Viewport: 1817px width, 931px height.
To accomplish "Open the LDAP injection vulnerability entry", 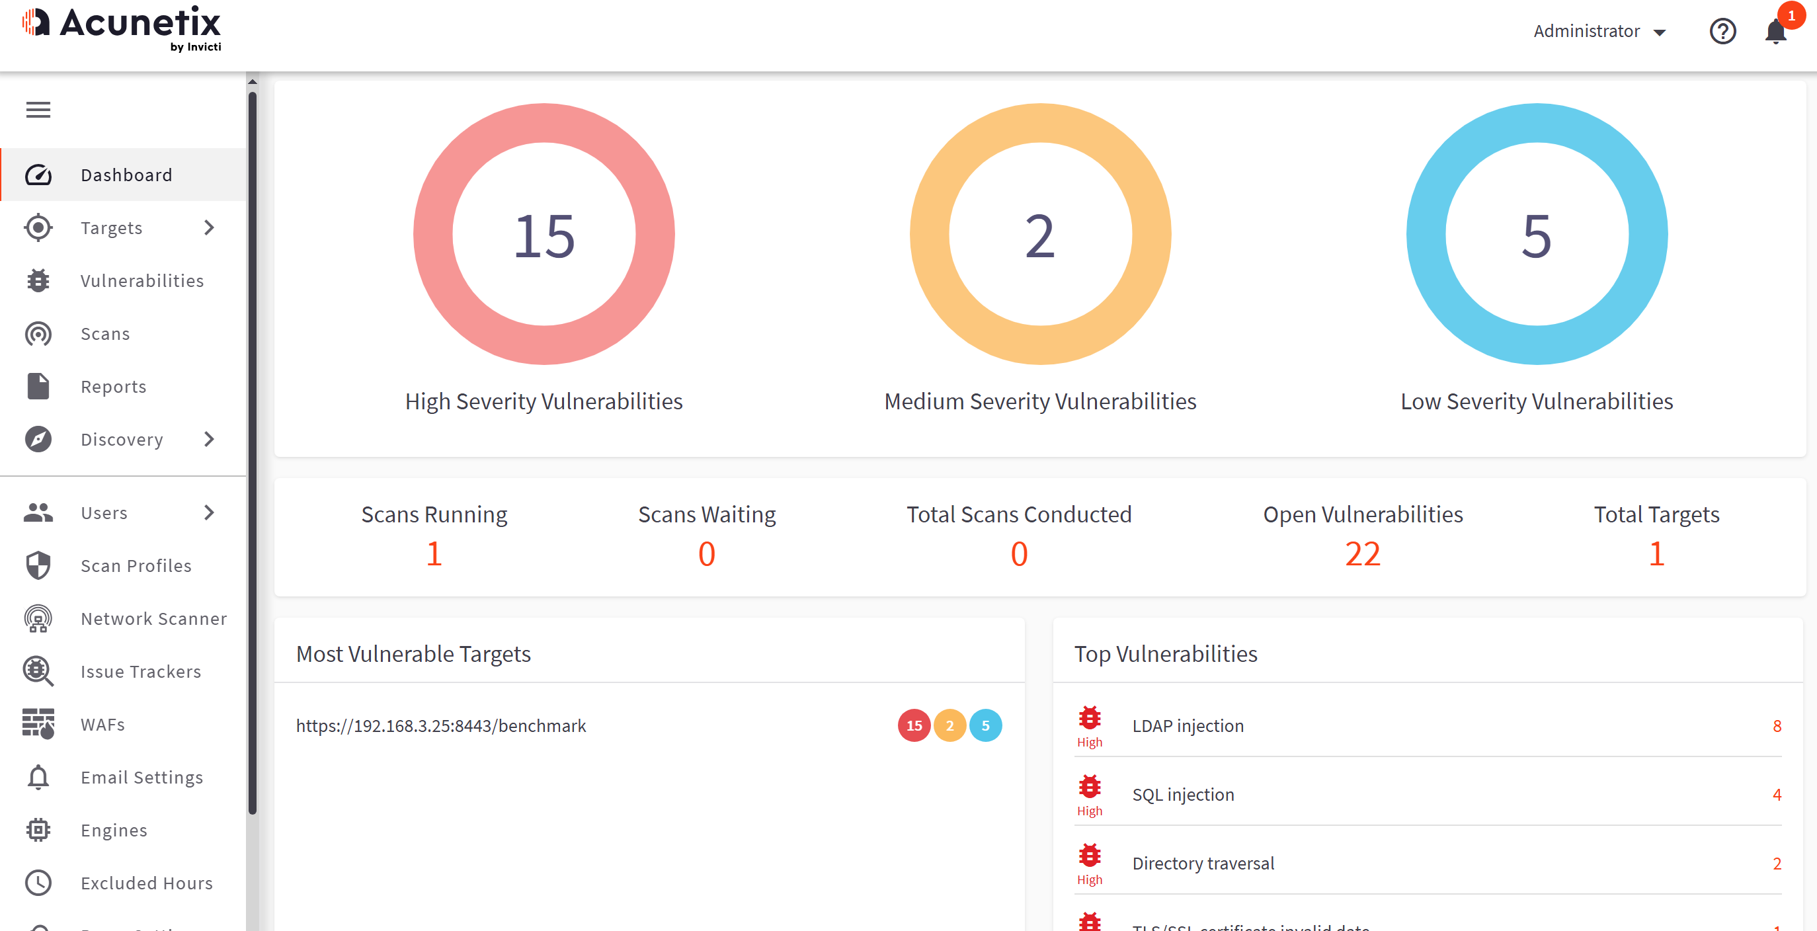I will (1188, 726).
